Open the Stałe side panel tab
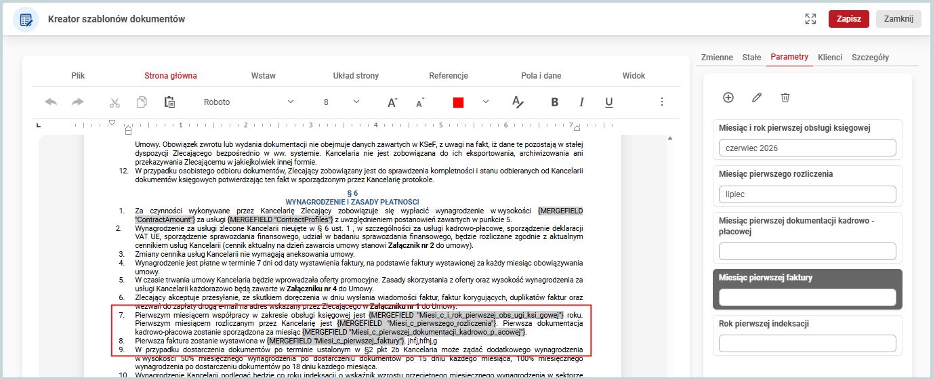Viewport: 933px width, 380px height. coord(751,57)
